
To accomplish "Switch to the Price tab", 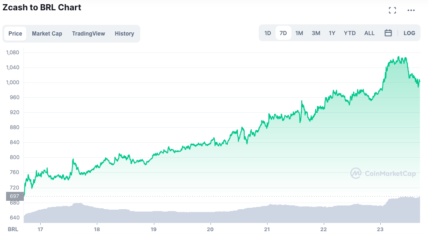I will 15,34.
